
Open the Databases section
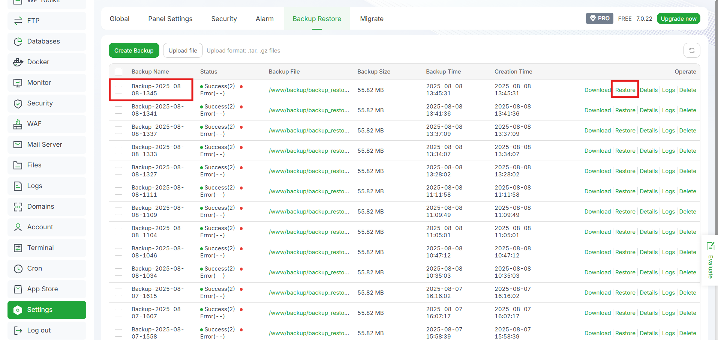click(x=43, y=41)
